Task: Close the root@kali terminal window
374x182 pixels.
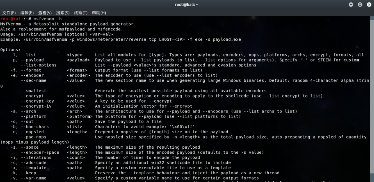Action: click(369, 4)
